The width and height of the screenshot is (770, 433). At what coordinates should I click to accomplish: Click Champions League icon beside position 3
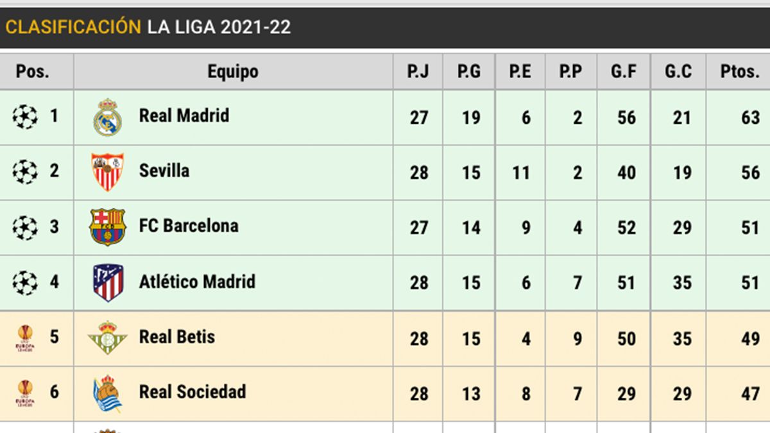(25, 227)
